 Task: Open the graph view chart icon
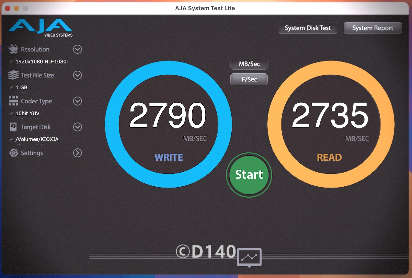pos(249,257)
